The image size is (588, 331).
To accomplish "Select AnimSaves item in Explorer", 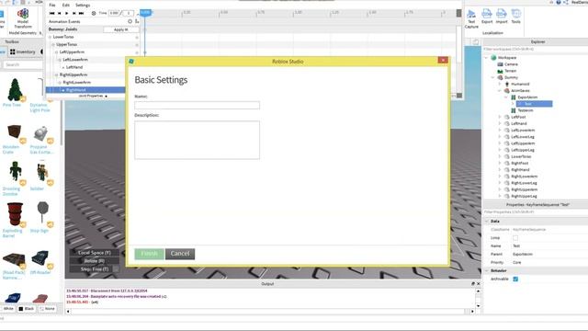I will [520, 90].
